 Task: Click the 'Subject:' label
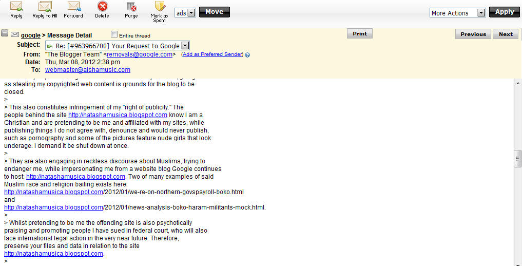(x=28, y=45)
